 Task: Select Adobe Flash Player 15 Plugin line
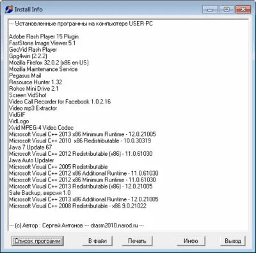point(44,36)
